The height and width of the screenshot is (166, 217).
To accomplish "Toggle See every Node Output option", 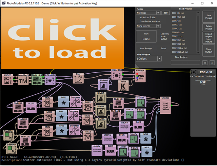I will (x=164, y=36).
